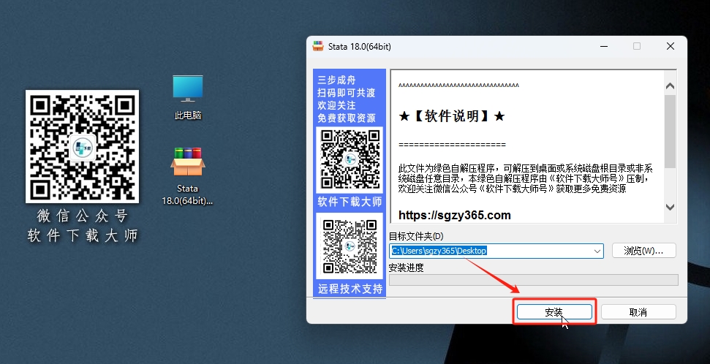This screenshot has width=710, height=364.
Task: Select the Stata 18.0(64bit) archive desktop icon
Action: click(187, 176)
